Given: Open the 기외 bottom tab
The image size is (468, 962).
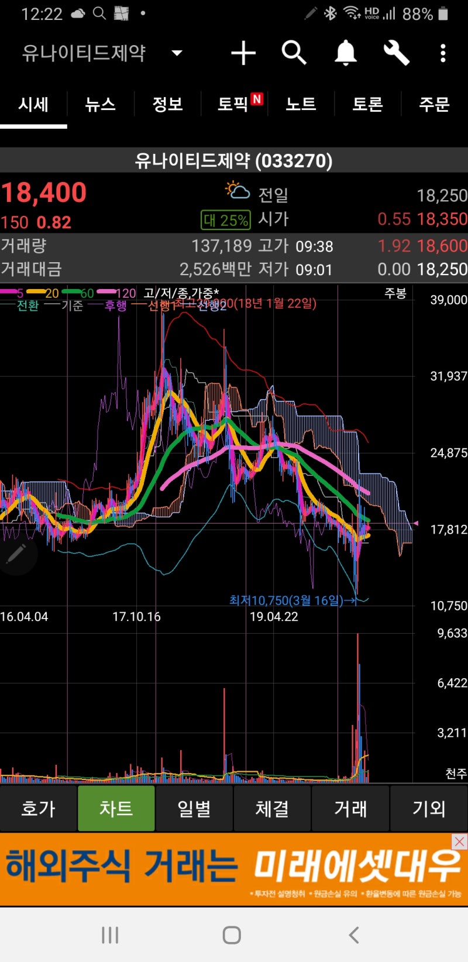Looking at the screenshot, I should pyautogui.click(x=429, y=808).
